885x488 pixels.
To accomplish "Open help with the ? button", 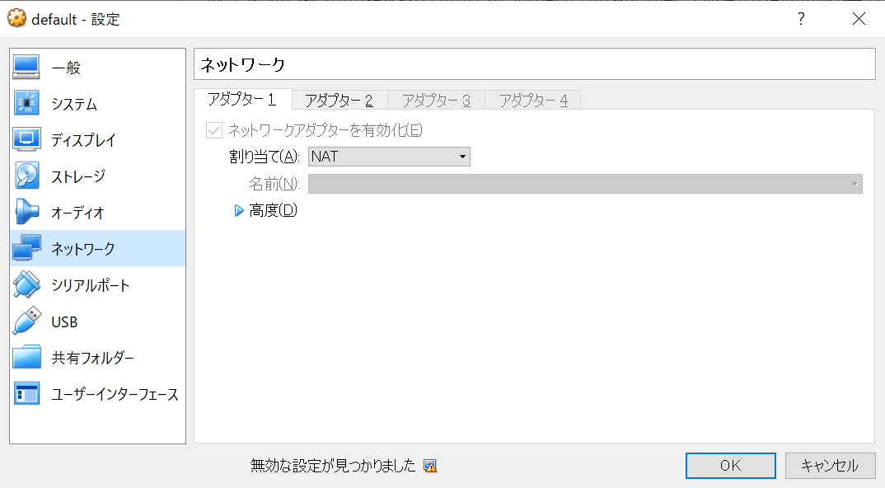I will 801,19.
